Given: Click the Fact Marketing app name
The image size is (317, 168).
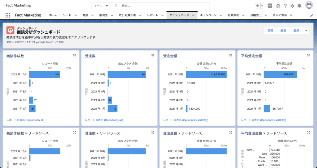Looking at the screenshot, I should pyautogui.click(x=28, y=15).
